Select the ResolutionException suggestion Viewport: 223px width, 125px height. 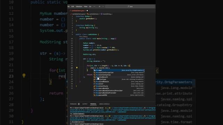[x=119, y=73]
